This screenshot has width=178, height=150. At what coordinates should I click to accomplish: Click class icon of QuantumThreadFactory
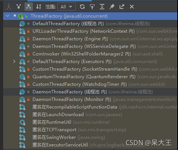click(x=22, y=77)
